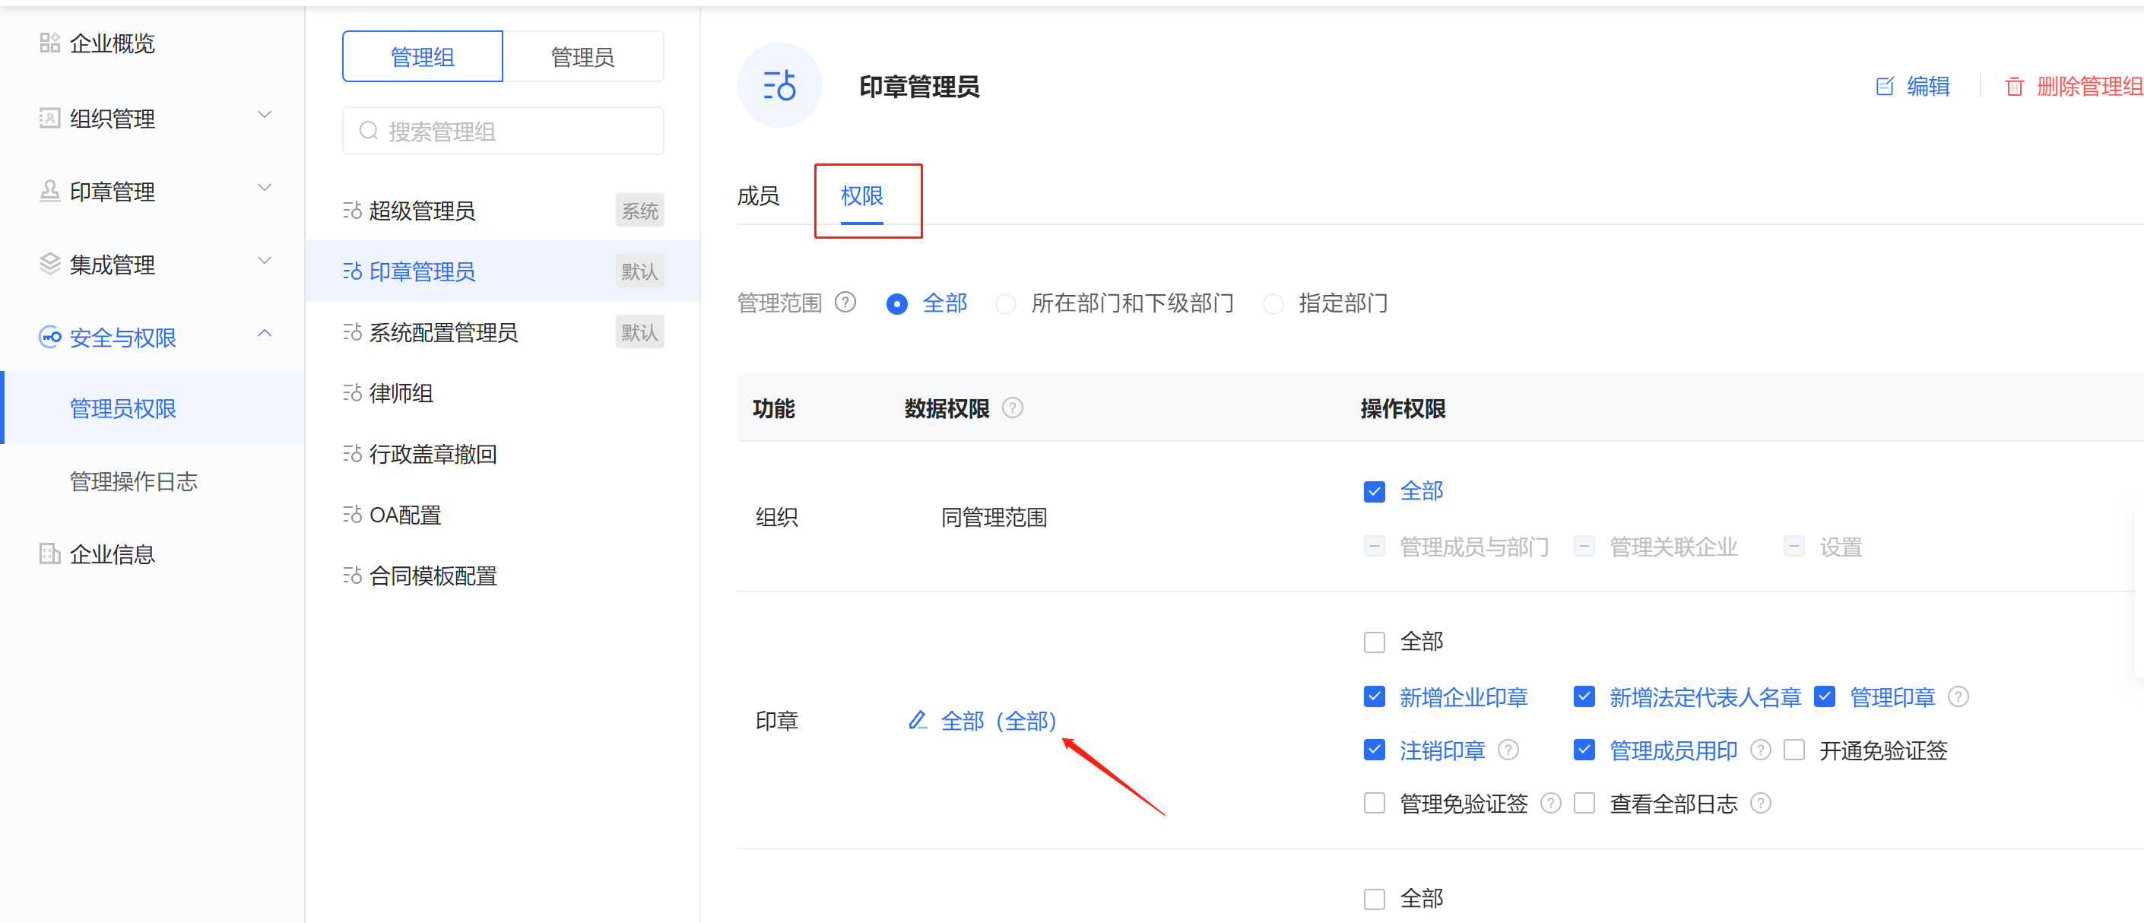This screenshot has width=2144, height=923.
Task: Enable the 查看全部日志 checkbox
Action: [1584, 803]
